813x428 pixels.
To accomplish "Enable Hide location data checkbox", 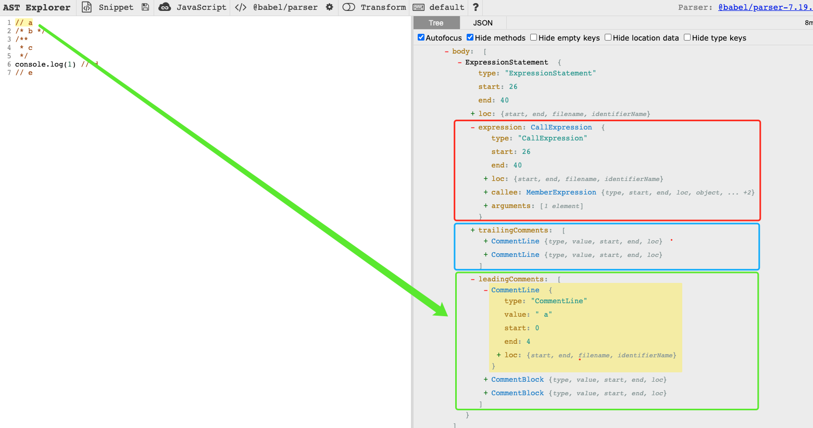I will (x=608, y=37).
